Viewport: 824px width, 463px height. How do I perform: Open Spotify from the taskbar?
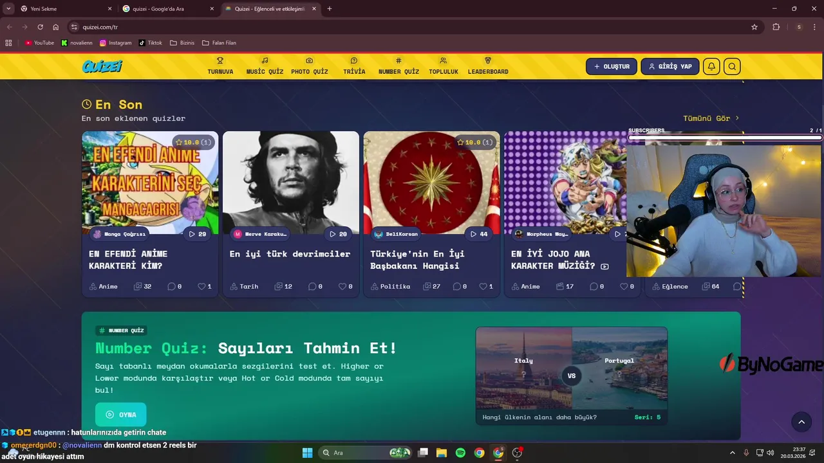click(460, 453)
